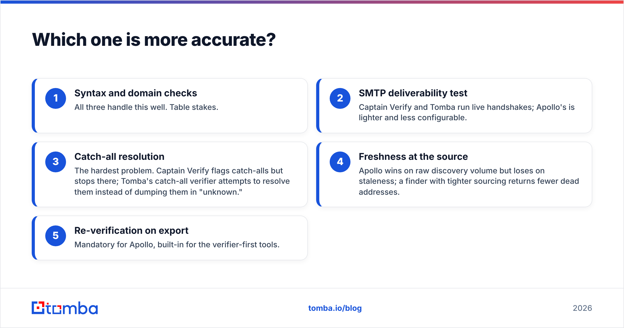
Task: Click the 'Mandatory for Apollo' description text
Action: pyautogui.click(x=177, y=245)
